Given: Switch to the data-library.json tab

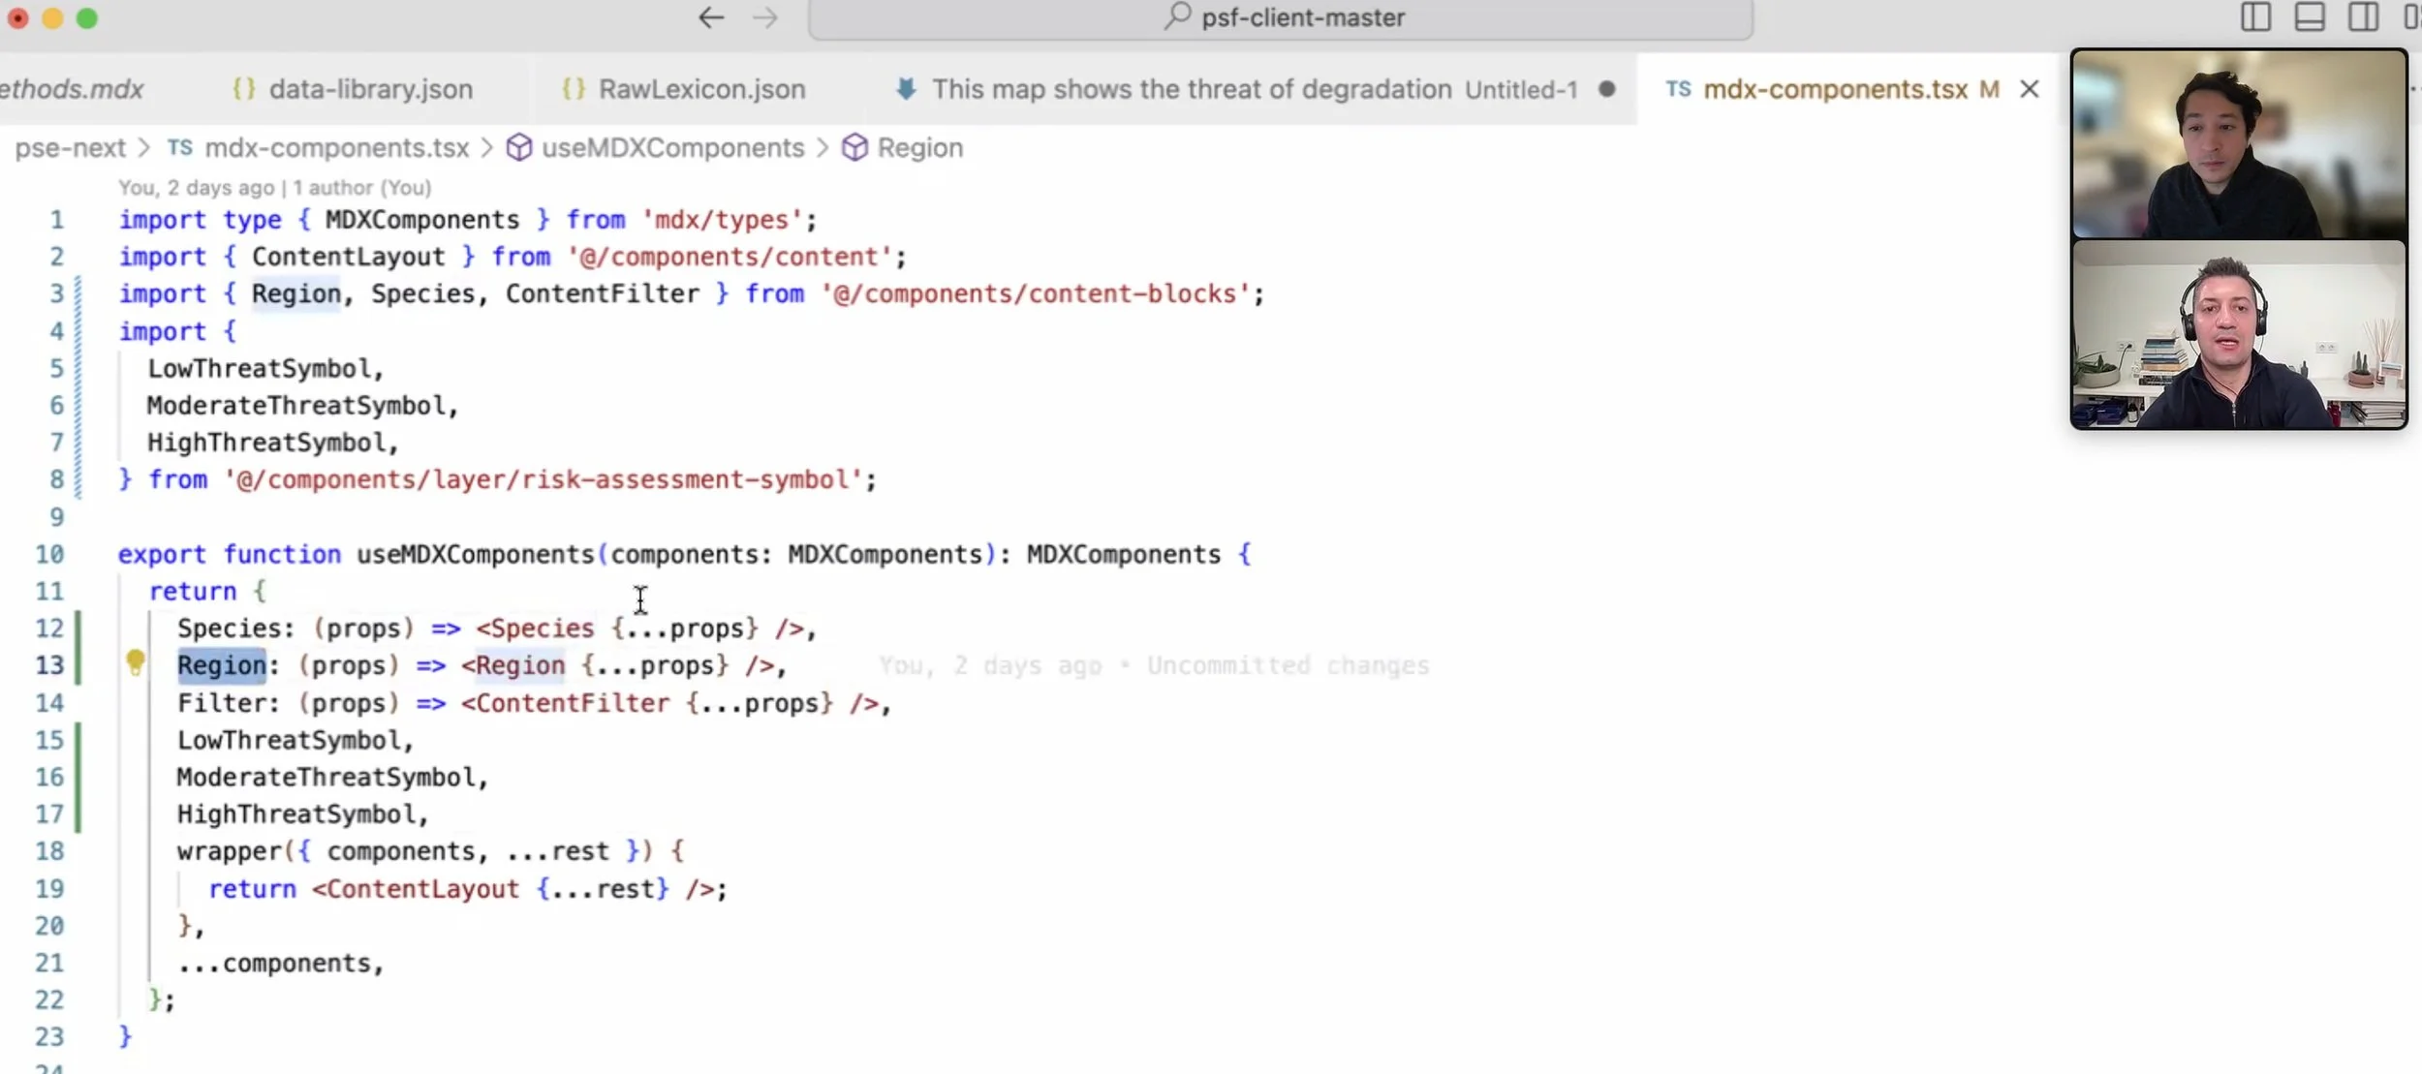Looking at the screenshot, I should pos(370,89).
